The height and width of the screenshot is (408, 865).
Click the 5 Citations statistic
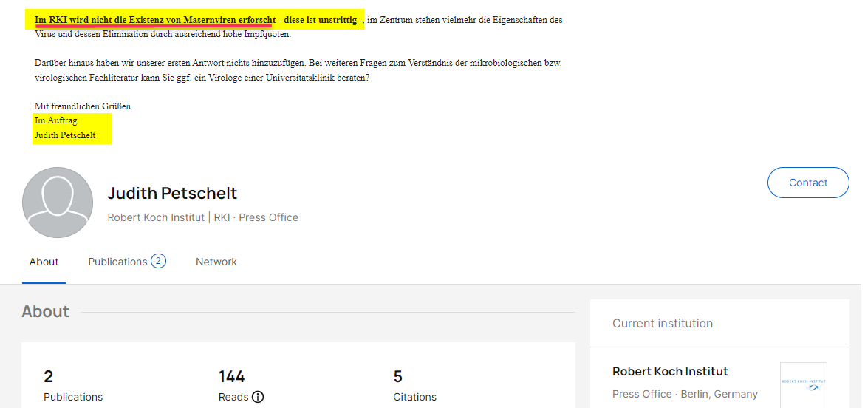point(415,386)
